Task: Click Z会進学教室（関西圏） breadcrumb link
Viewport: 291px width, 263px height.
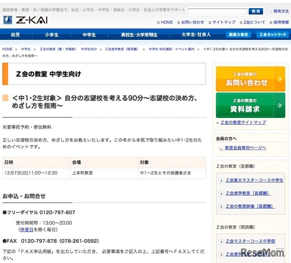Action: [121, 49]
